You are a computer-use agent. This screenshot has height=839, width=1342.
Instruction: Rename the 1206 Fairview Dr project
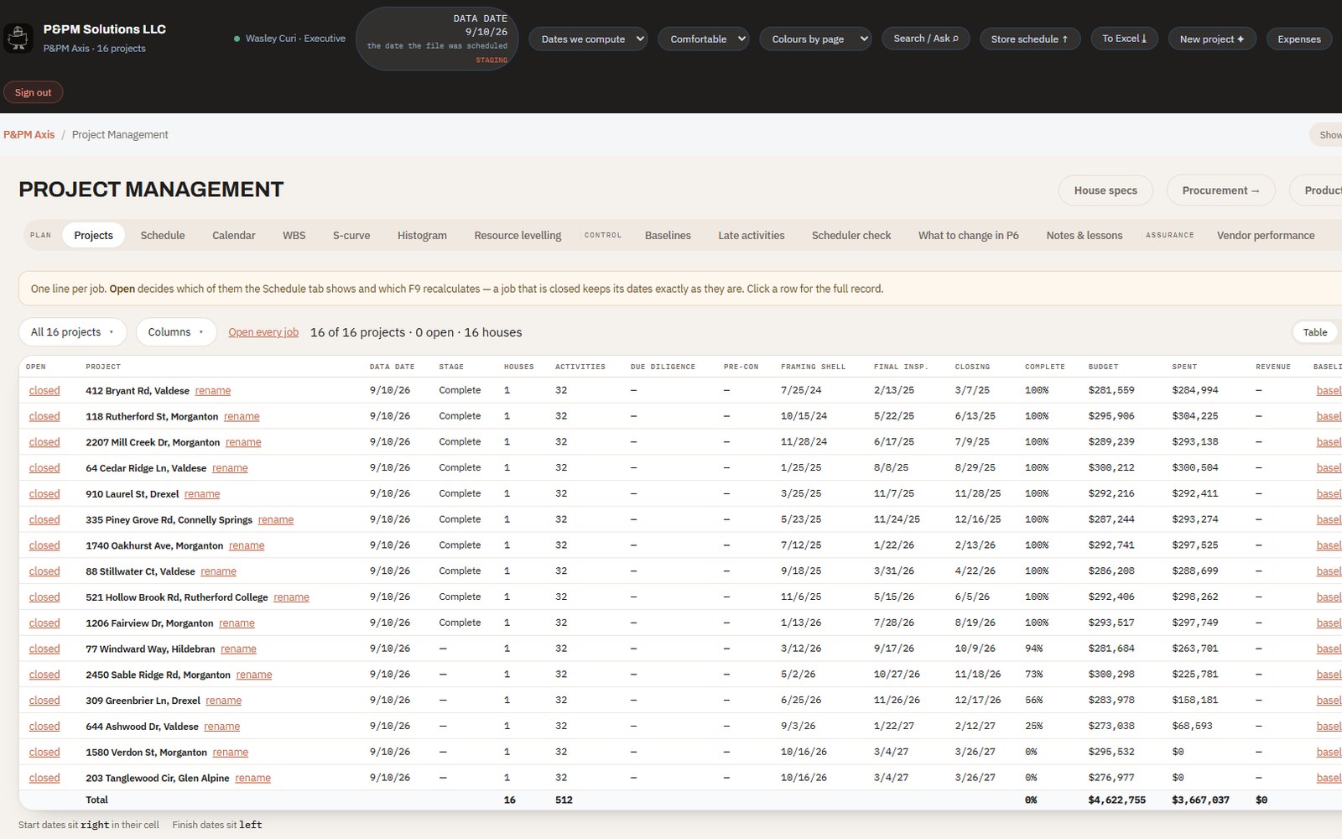(x=237, y=623)
